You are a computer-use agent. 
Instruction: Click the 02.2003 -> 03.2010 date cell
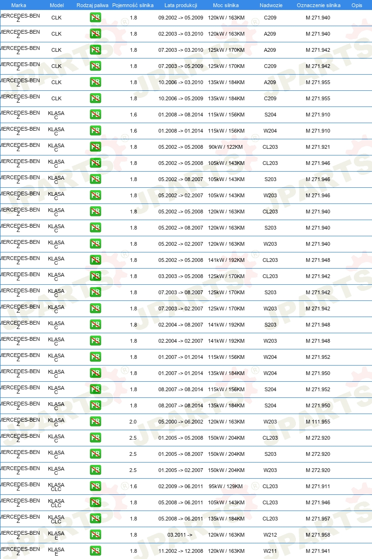click(180, 33)
